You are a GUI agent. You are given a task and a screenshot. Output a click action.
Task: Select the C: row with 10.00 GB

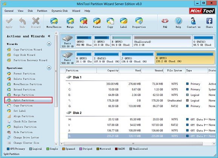(x=142, y=90)
